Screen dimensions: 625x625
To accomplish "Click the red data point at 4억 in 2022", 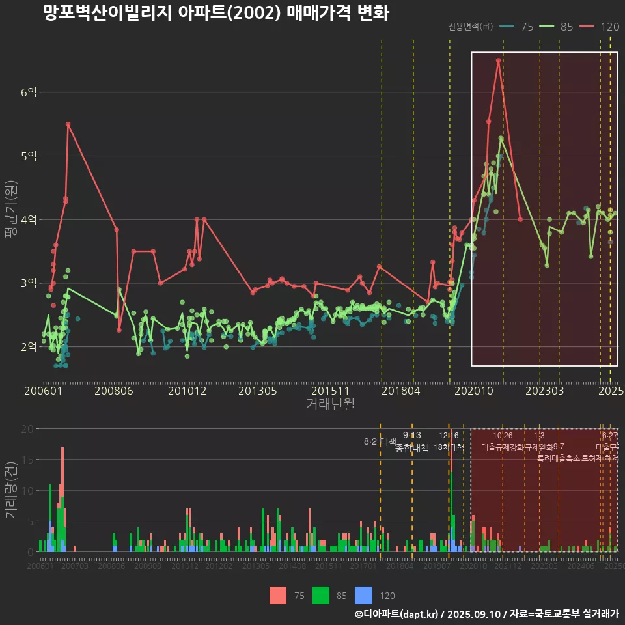I will click(520, 219).
